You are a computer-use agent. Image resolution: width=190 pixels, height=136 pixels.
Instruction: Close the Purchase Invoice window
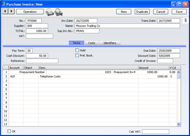pos(186,4)
